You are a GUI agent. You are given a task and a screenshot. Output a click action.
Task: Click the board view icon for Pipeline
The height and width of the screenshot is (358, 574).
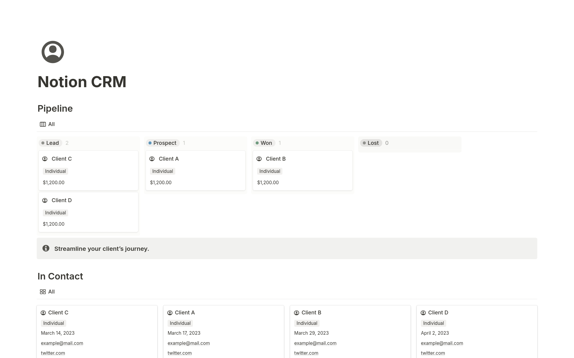click(x=42, y=124)
